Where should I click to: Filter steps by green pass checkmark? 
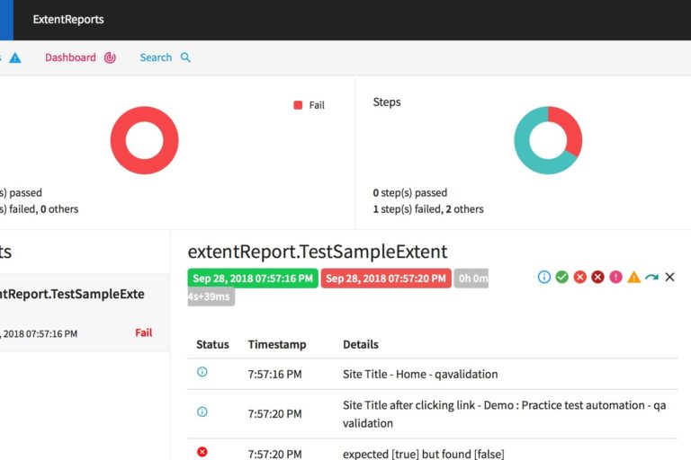pos(561,278)
